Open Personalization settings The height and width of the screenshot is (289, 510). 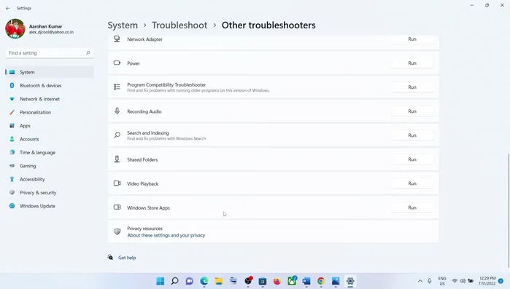(50, 112)
